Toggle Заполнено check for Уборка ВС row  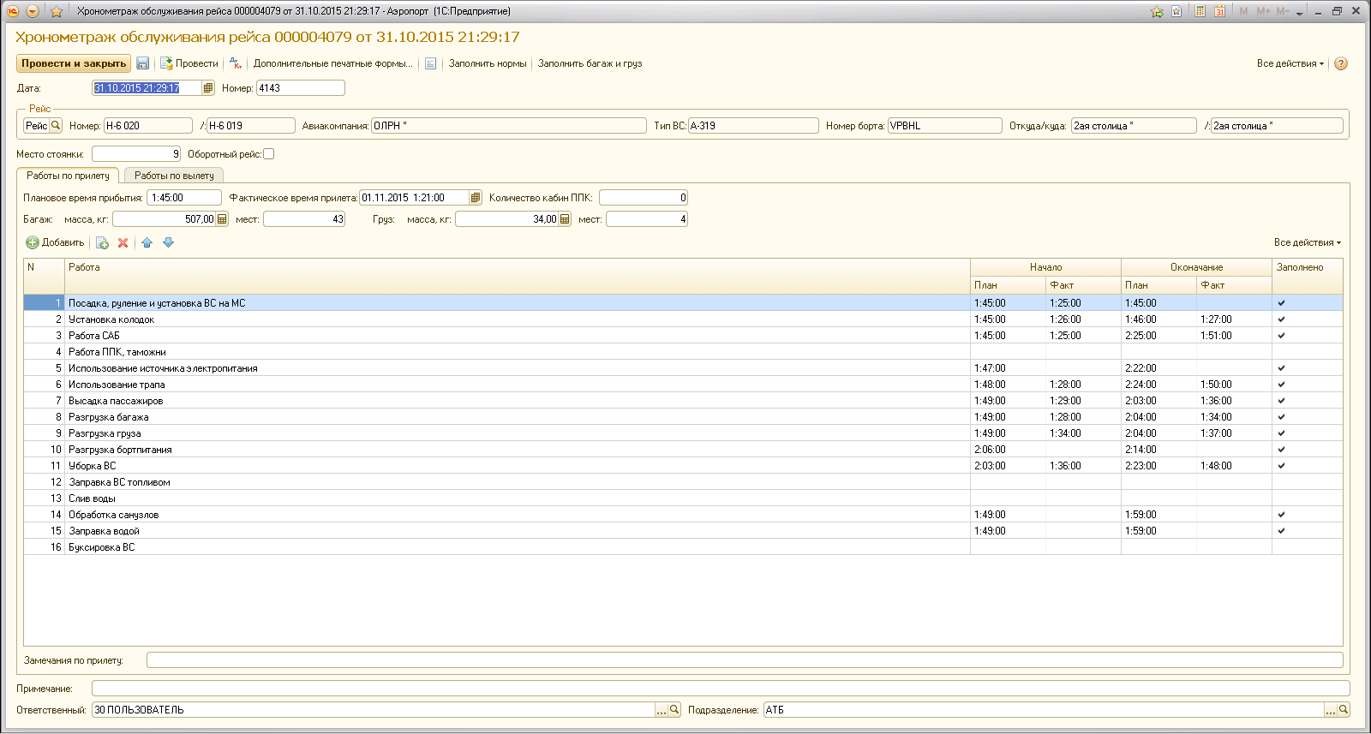point(1281,466)
